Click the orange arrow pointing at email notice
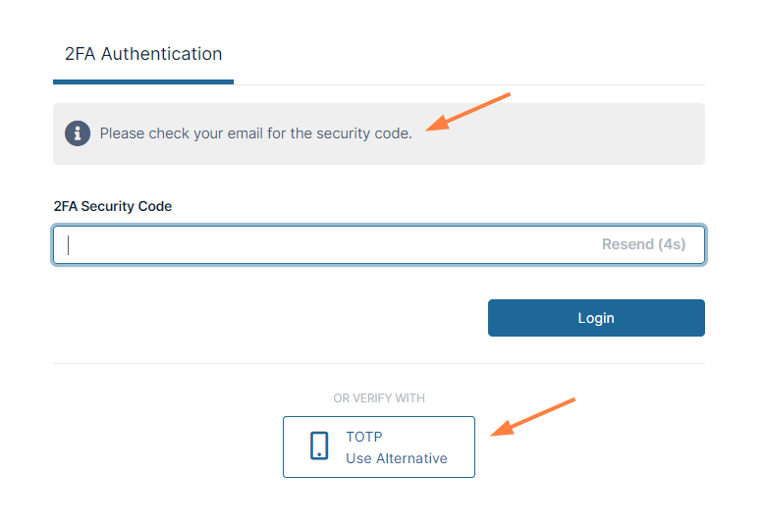This screenshot has height=525, width=764. pyautogui.click(x=469, y=111)
